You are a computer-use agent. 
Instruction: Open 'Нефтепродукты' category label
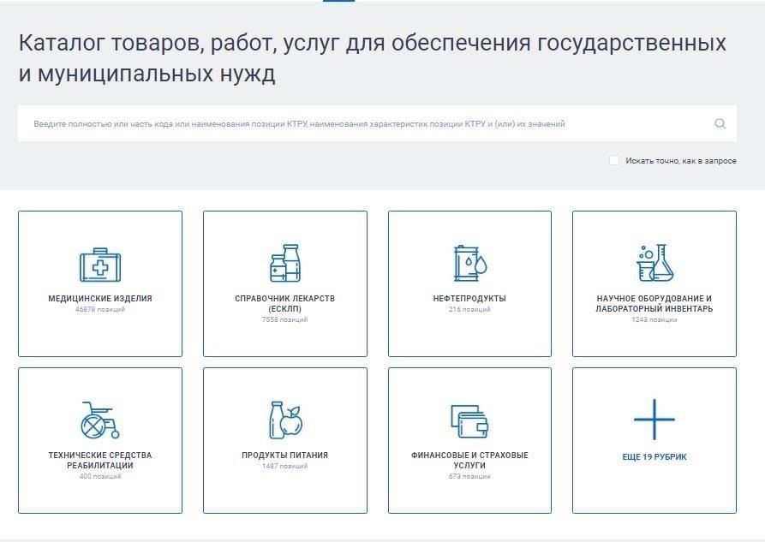(x=469, y=299)
